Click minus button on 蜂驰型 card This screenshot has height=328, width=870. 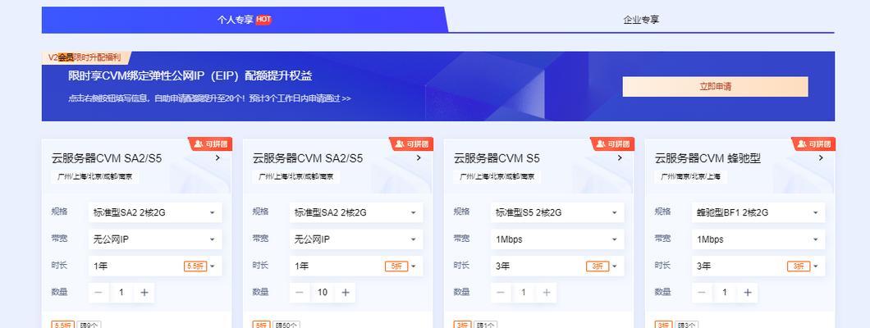click(x=702, y=293)
